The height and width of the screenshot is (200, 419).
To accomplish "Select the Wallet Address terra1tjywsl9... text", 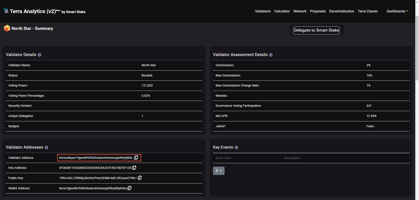I will coord(93,188).
